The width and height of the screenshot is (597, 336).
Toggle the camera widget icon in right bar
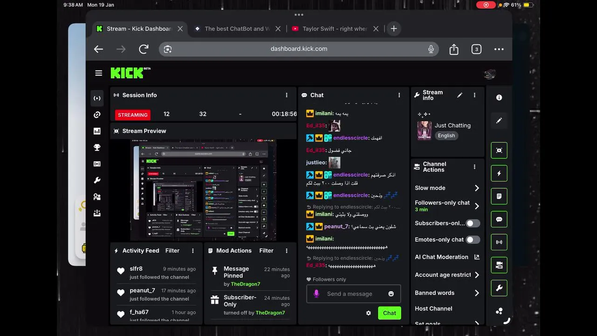tap(499, 265)
